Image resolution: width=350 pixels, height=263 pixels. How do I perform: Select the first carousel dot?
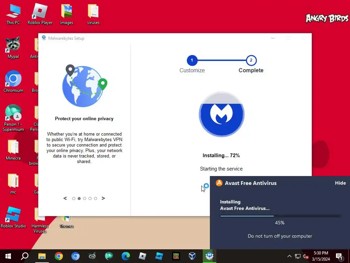tap(74, 198)
